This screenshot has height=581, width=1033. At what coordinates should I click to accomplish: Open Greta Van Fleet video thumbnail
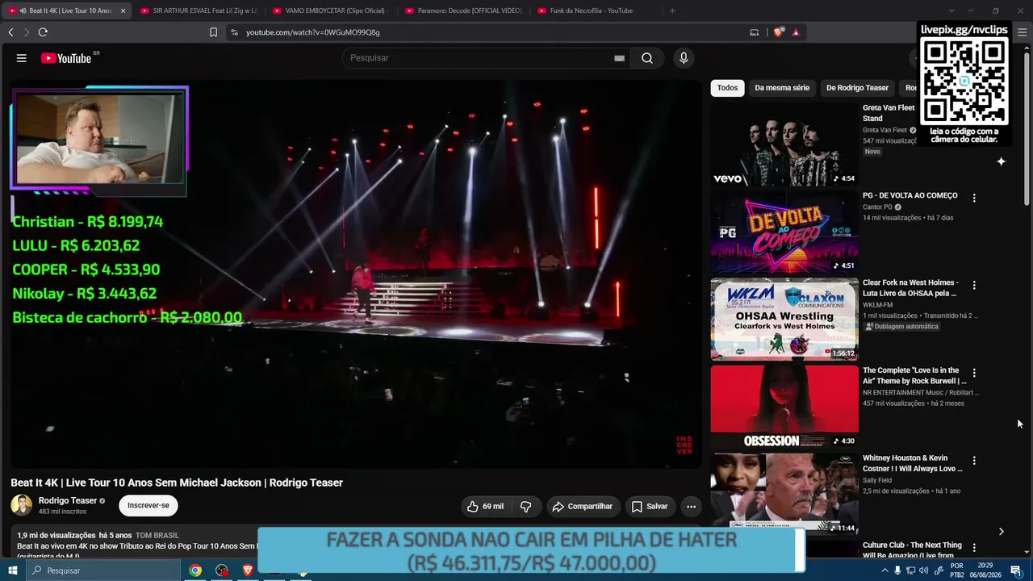[784, 144]
